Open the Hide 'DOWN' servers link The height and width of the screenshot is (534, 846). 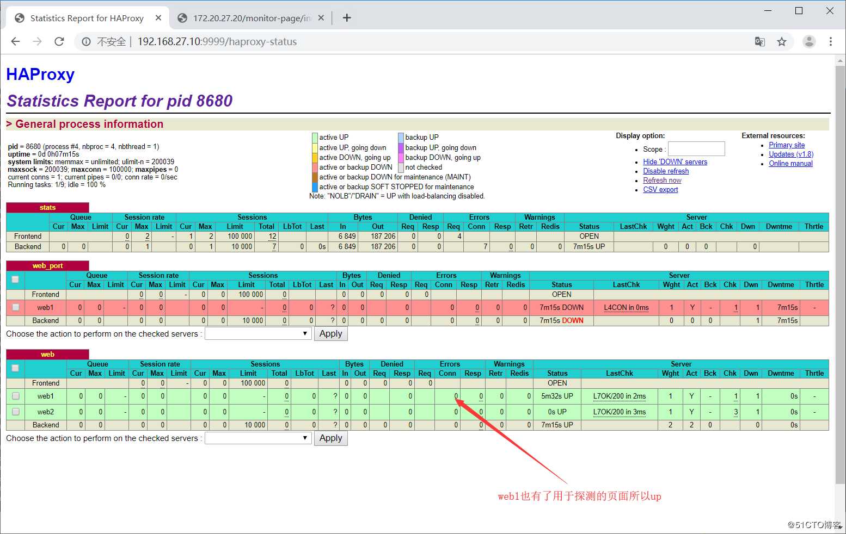(x=675, y=162)
